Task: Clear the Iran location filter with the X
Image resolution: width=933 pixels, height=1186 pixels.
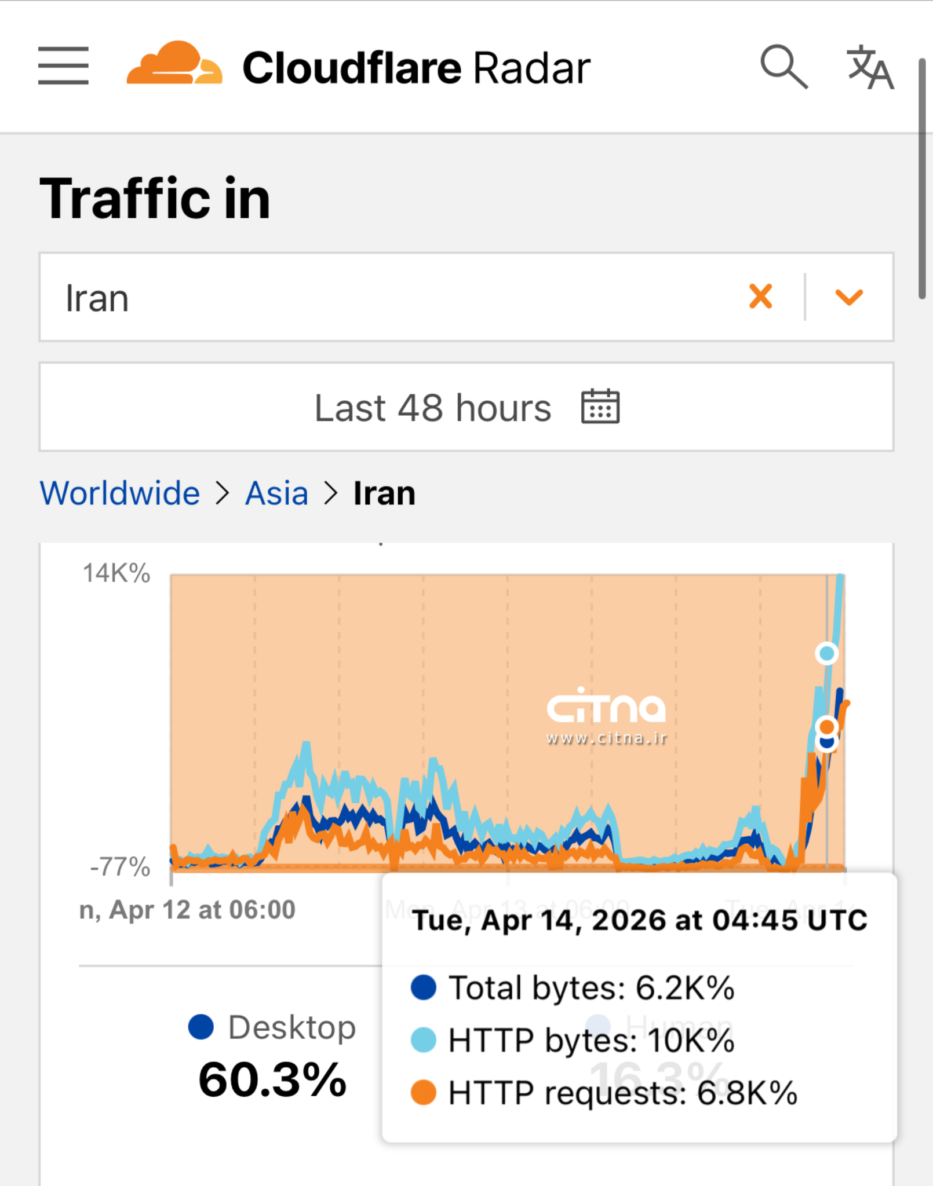Action: (x=761, y=297)
